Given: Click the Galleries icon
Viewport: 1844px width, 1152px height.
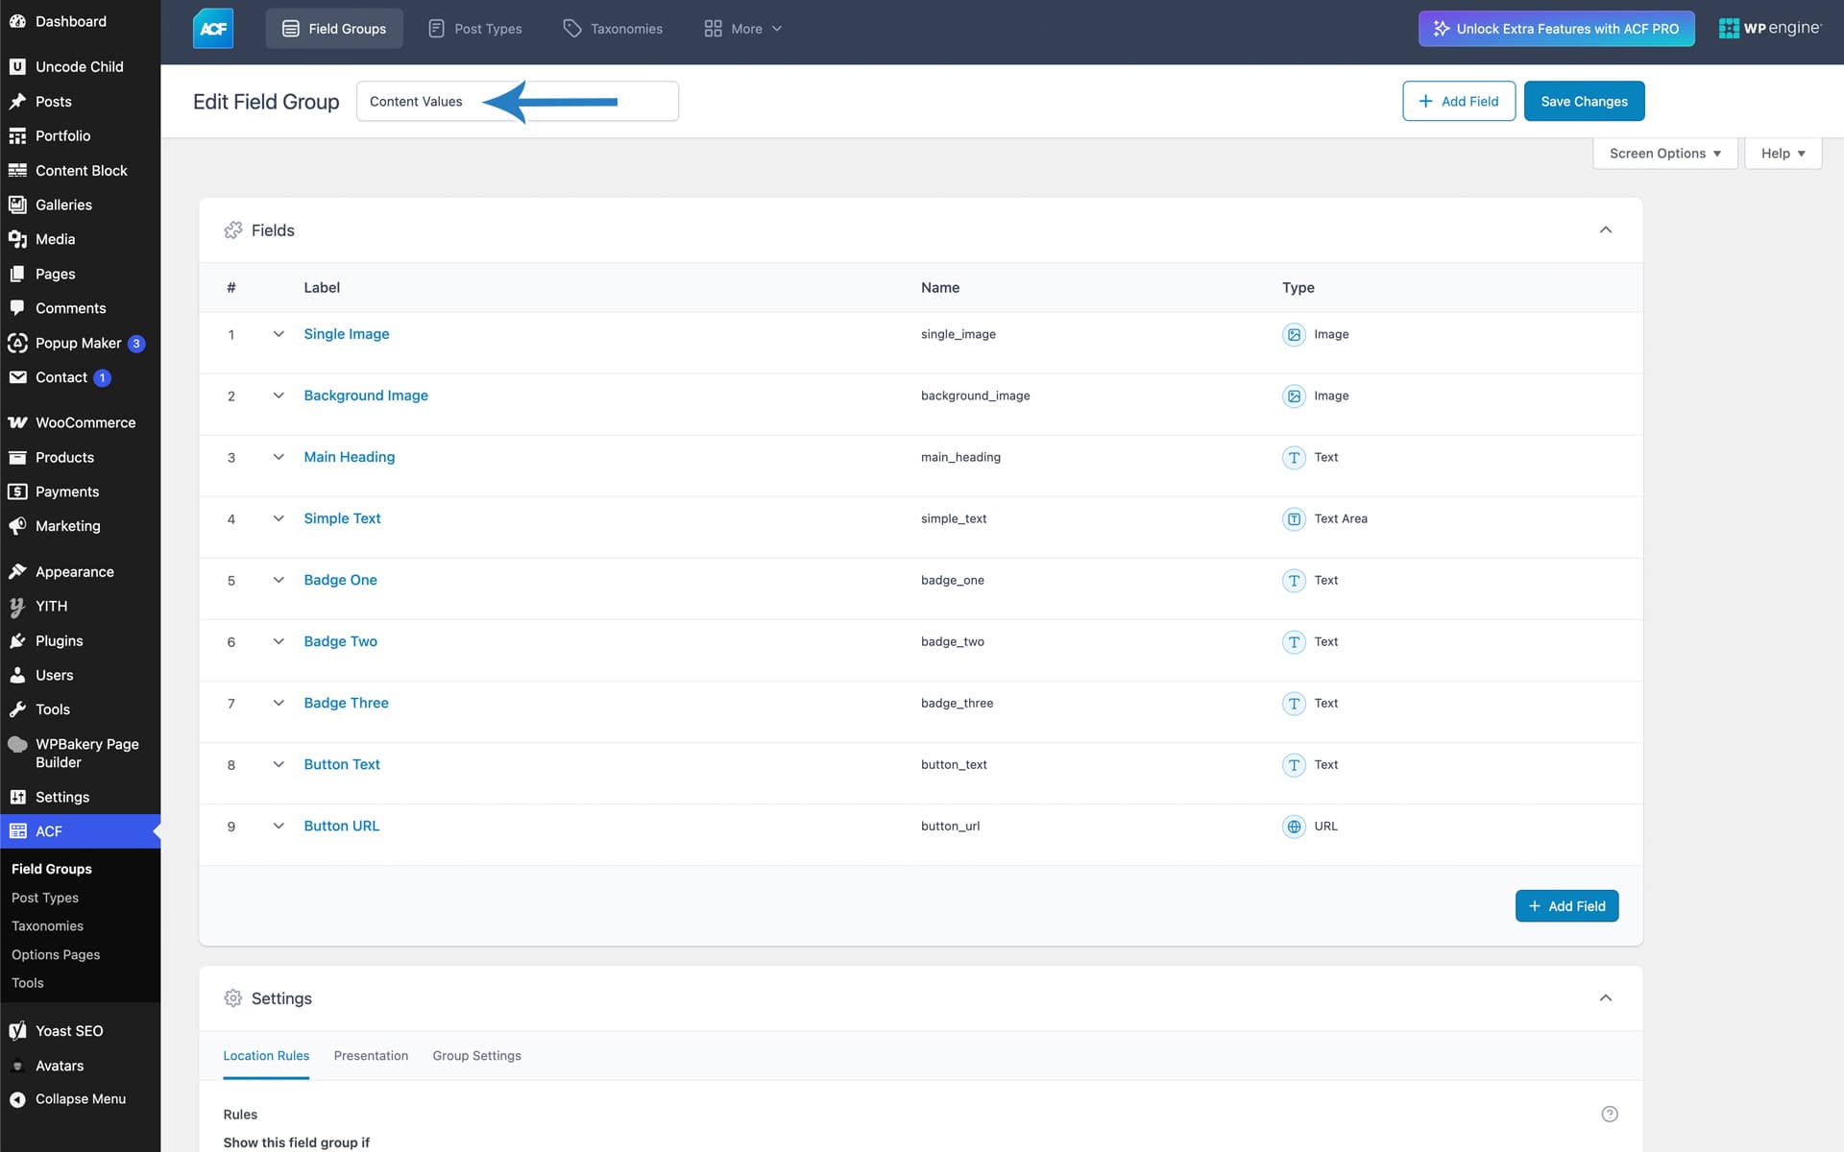Looking at the screenshot, I should (x=17, y=204).
